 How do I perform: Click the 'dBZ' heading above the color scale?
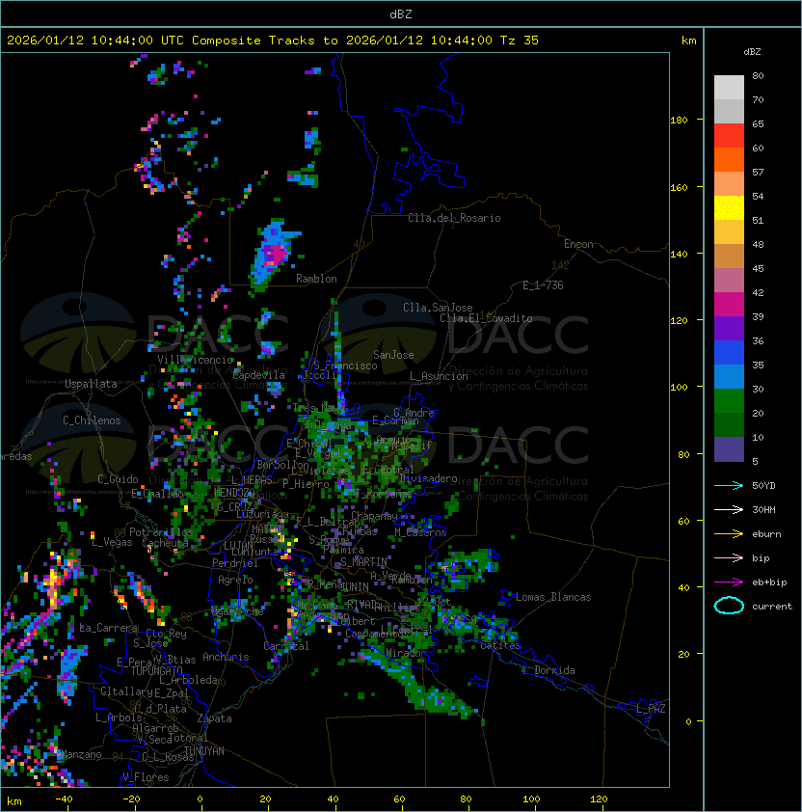pyautogui.click(x=752, y=52)
